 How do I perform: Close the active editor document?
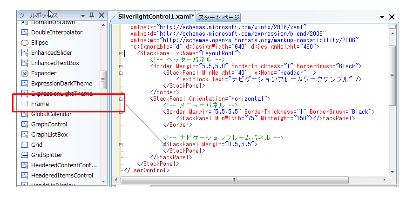pos(392,17)
